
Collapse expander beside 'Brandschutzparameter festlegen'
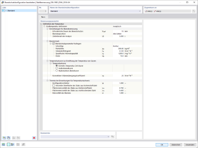click(51, 44)
